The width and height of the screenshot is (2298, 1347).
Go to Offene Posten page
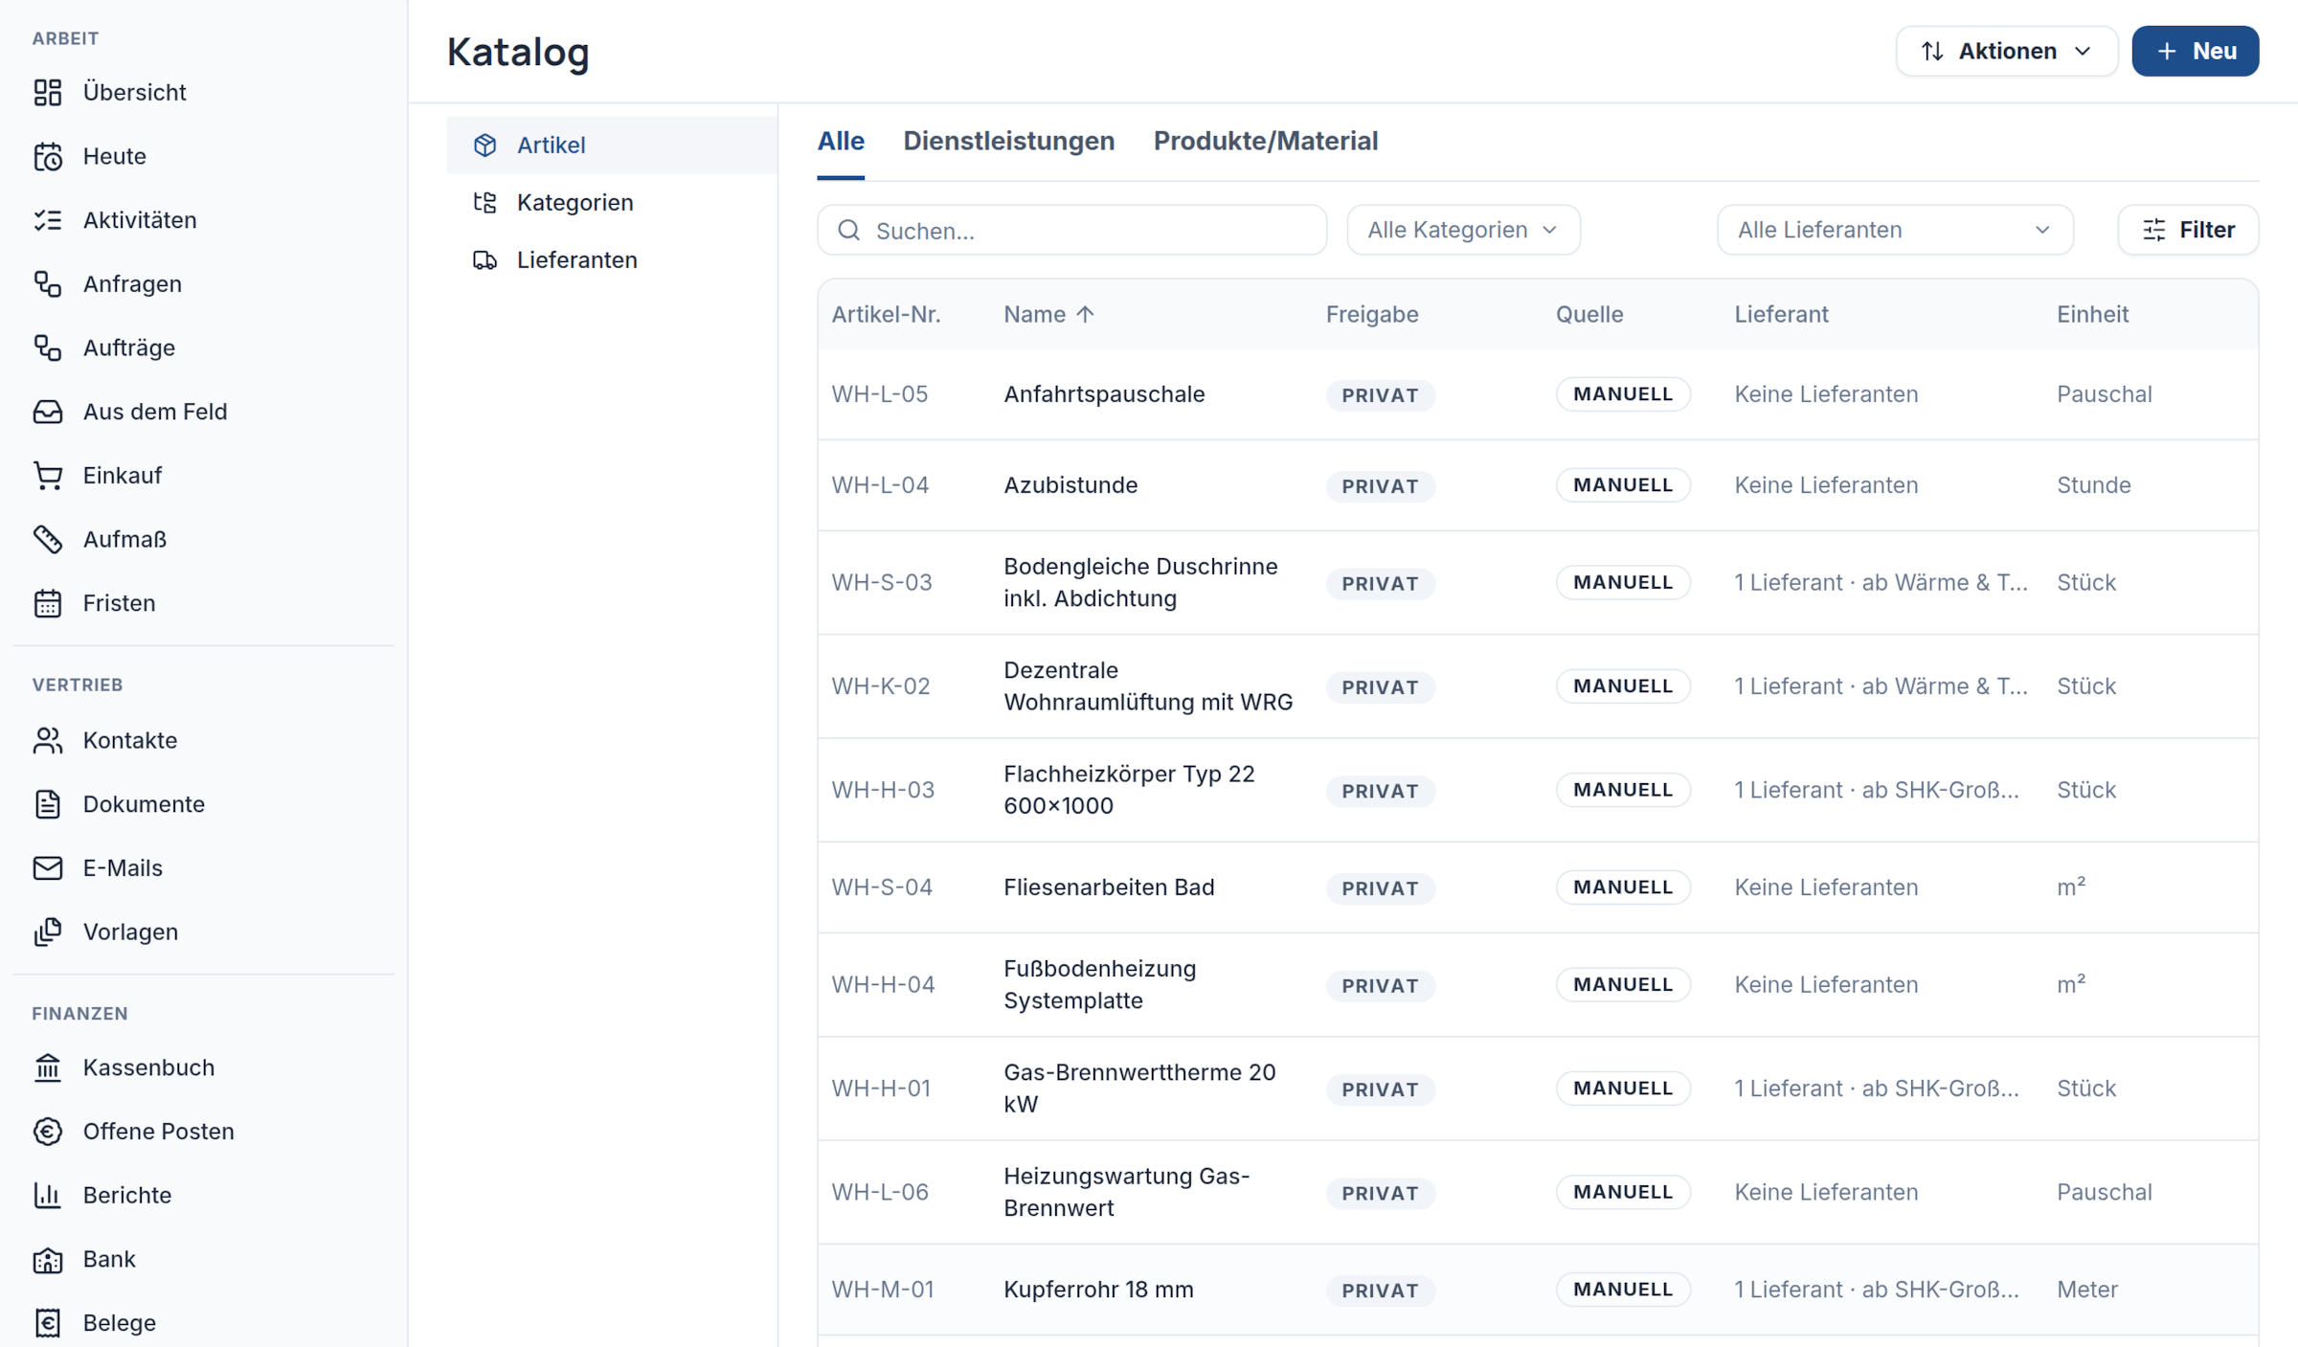point(159,1132)
